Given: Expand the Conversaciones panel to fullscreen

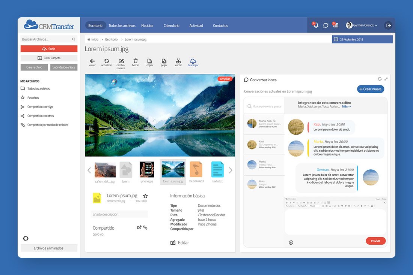Looking at the screenshot, I should 386,79.
